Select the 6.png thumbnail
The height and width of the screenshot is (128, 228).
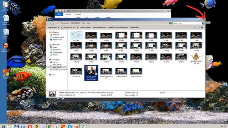click(181, 36)
